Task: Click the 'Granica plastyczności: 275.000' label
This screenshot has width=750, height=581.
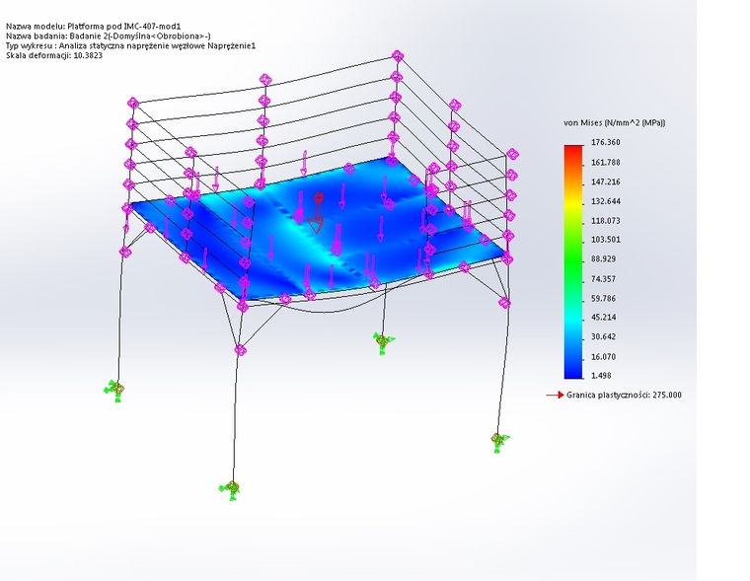Action: (624, 395)
